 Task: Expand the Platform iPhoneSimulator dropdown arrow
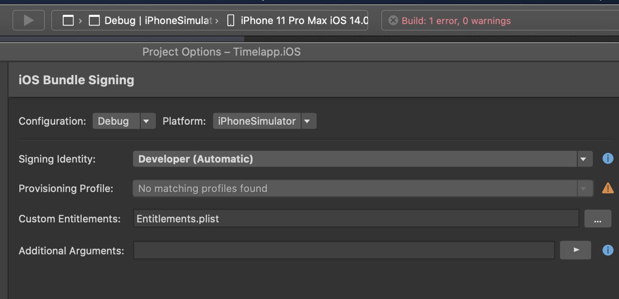[307, 121]
